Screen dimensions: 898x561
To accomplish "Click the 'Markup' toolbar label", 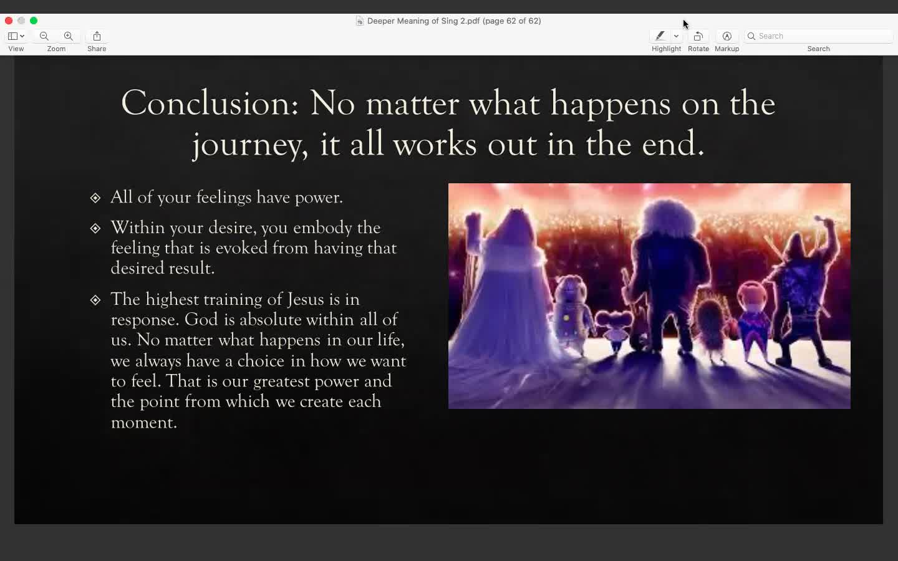I will click(x=727, y=49).
